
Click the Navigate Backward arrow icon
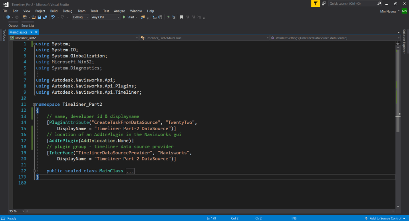8,17
